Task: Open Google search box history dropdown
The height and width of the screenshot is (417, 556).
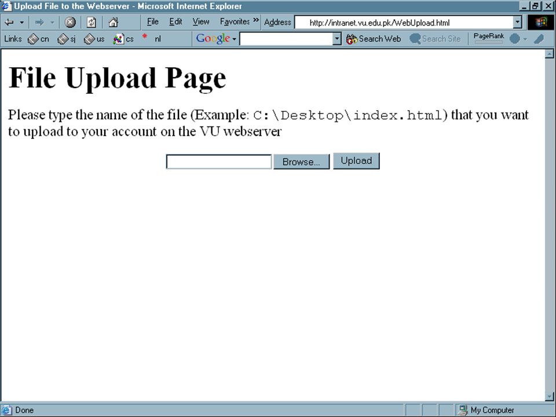Action: coord(337,39)
